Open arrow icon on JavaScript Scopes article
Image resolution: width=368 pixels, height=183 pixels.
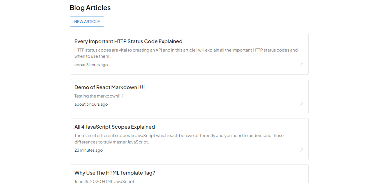302,150
